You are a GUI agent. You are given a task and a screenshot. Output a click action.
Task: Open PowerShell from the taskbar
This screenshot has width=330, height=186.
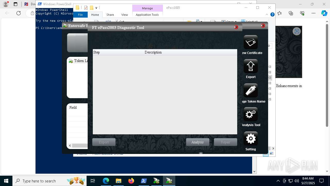click(144, 181)
